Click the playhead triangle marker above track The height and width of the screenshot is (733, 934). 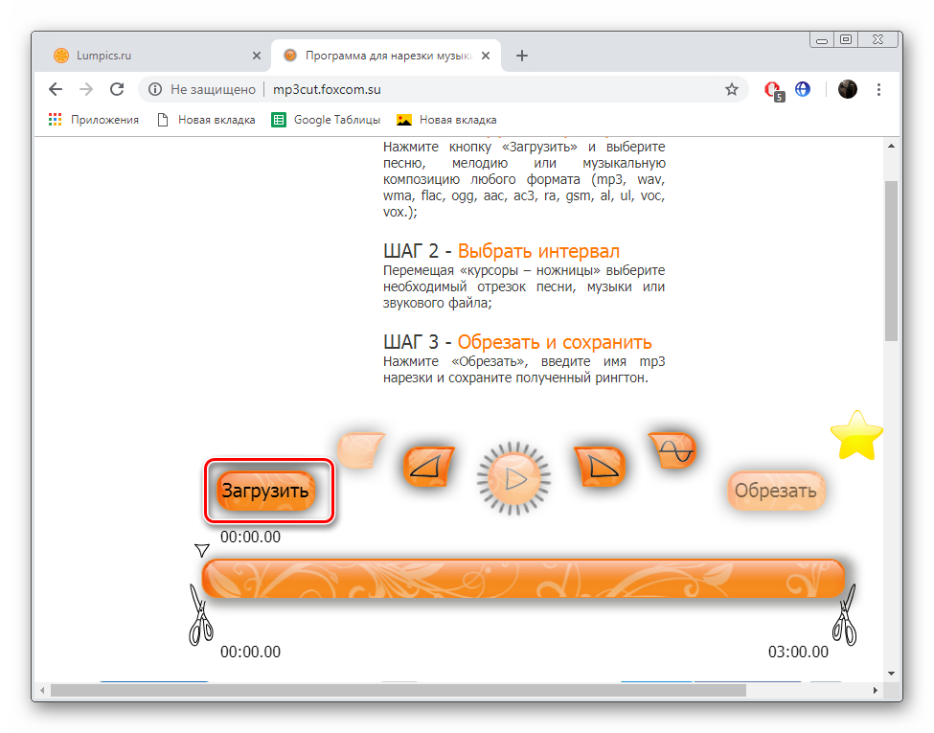click(x=201, y=550)
